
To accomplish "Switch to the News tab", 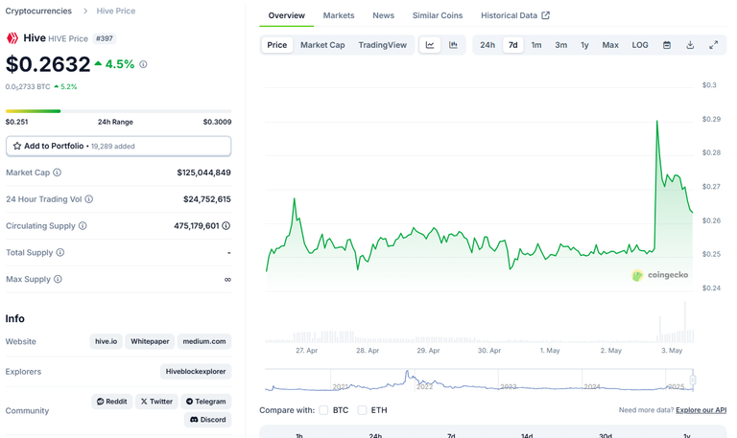I will tap(384, 15).
